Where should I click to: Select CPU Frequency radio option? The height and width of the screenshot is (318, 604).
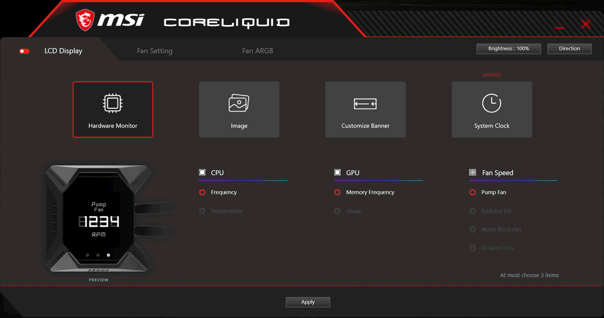[x=202, y=192]
